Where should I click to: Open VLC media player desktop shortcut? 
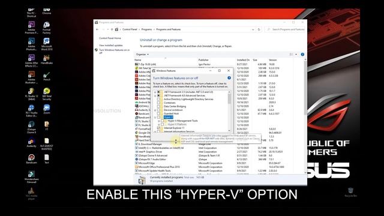[31, 194]
